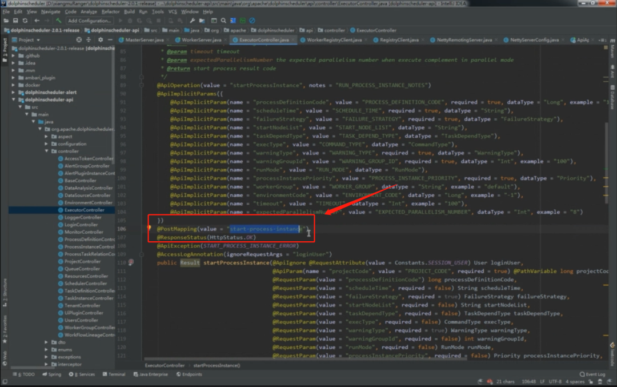The height and width of the screenshot is (387, 617).
Task: Click the Collapse All icon in Project panel
Action: [88, 40]
